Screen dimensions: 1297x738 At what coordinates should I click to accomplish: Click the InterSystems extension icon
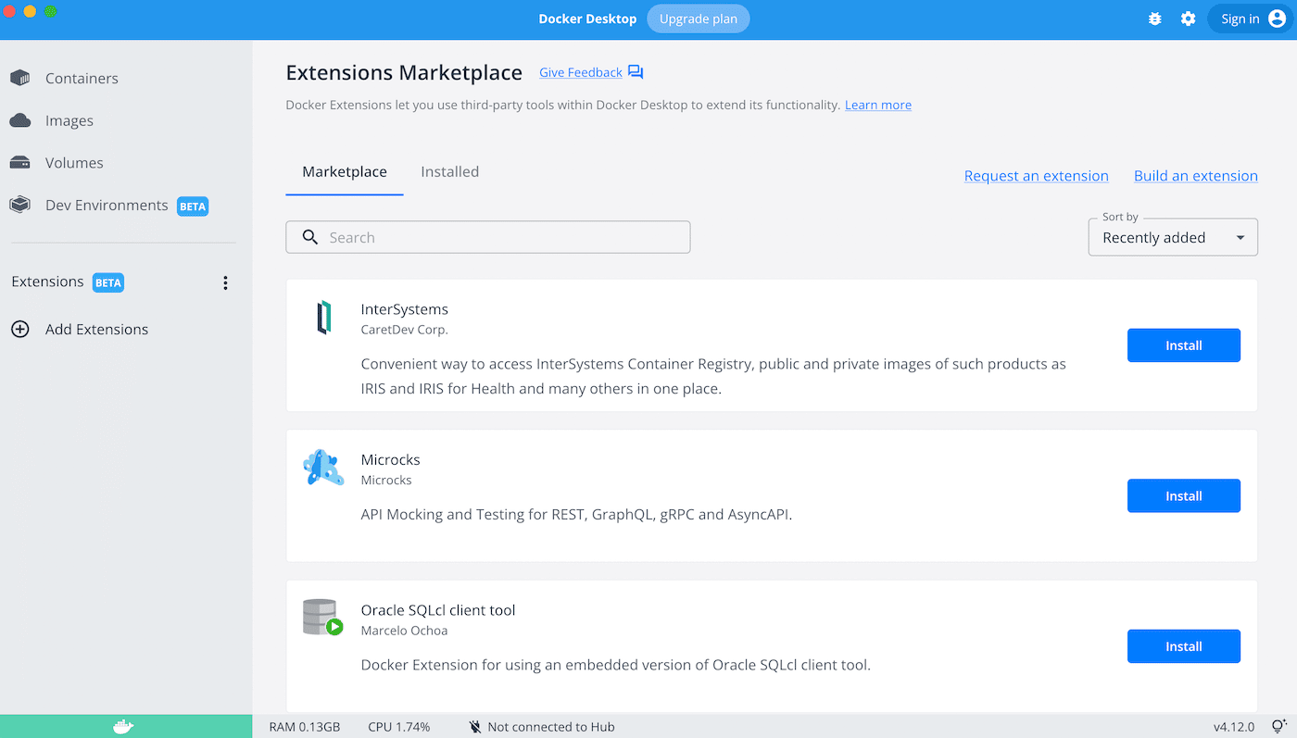click(x=323, y=317)
